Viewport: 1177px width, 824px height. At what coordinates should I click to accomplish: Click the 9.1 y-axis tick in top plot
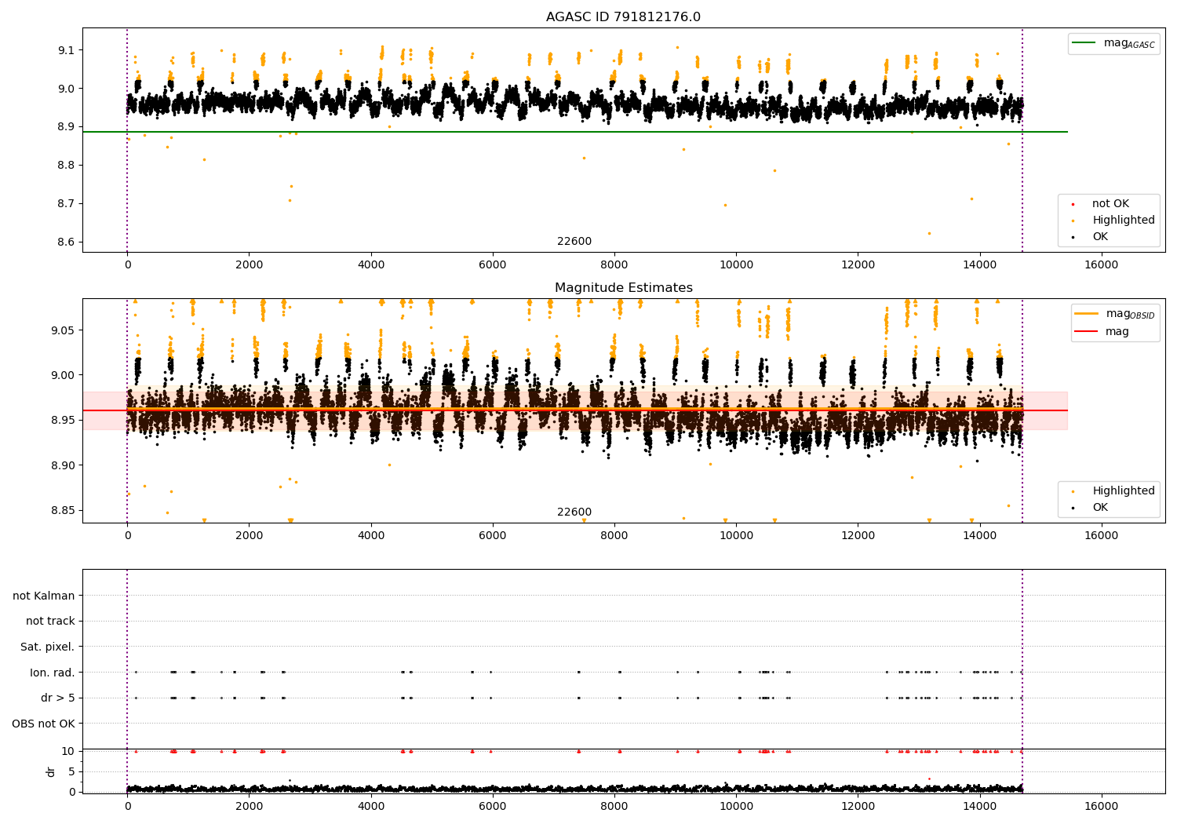(64, 50)
